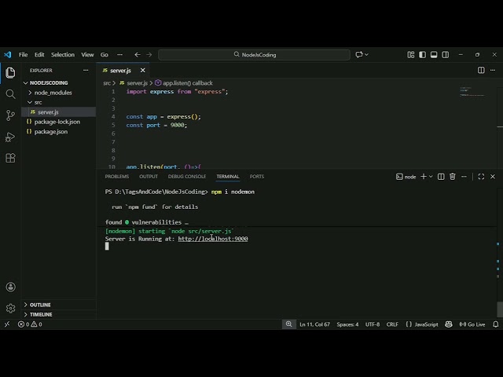Image resolution: width=503 pixels, height=377 pixels.
Task: Open the View menu
Action: (x=87, y=55)
